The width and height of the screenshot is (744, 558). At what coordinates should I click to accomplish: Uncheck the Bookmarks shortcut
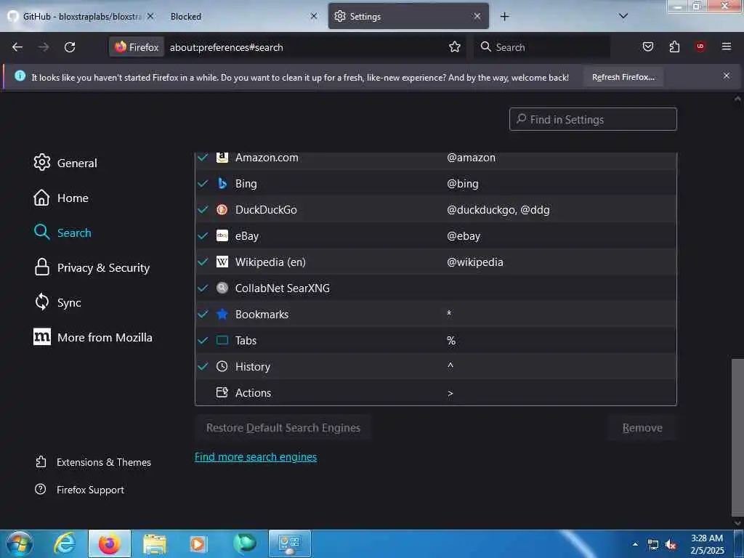pyautogui.click(x=203, y=314)
